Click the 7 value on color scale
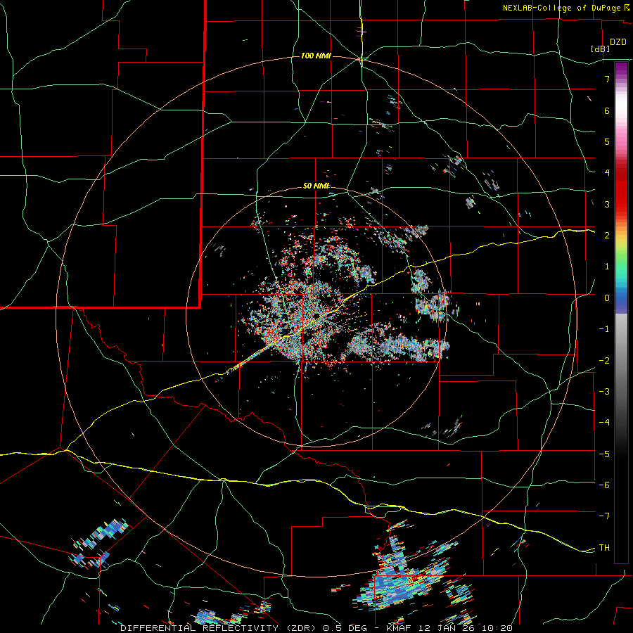Viewport: 633px width, 633px height. [x=607, y=79]
